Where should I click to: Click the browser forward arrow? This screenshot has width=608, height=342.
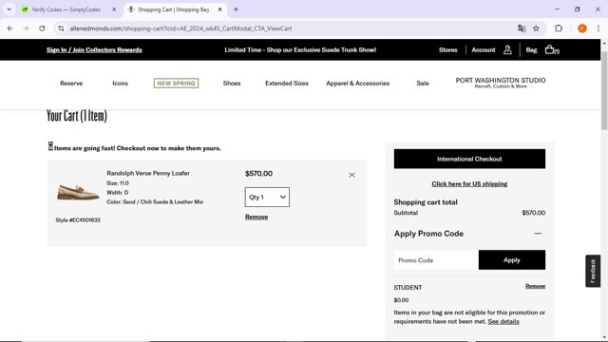point(26,28)
